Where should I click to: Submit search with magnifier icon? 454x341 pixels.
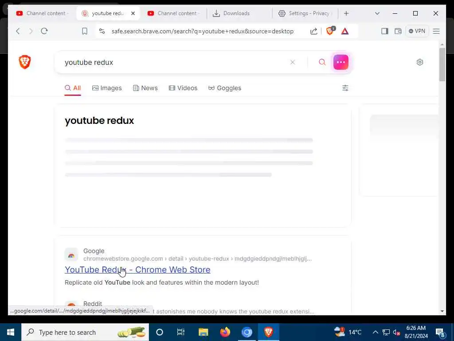click(x=322, y=62)
